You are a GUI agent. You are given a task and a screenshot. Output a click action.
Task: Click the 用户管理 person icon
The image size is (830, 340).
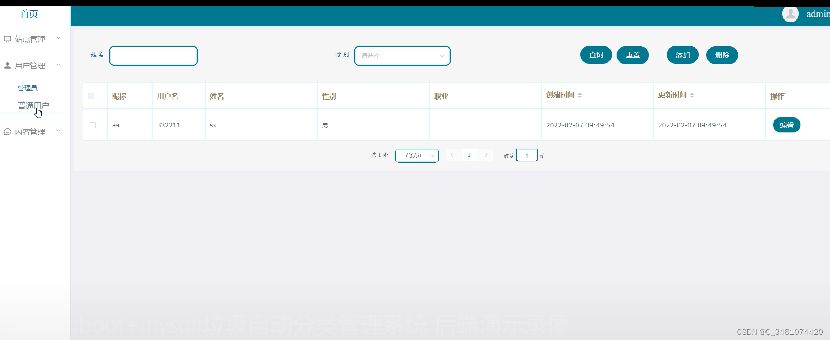tap(8, 65)
